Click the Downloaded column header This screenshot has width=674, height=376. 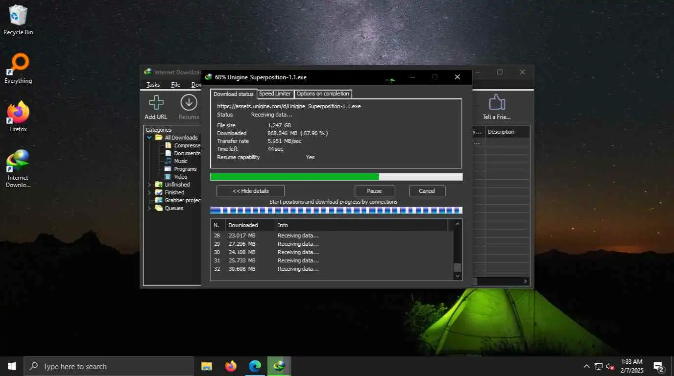coord(249,225)
